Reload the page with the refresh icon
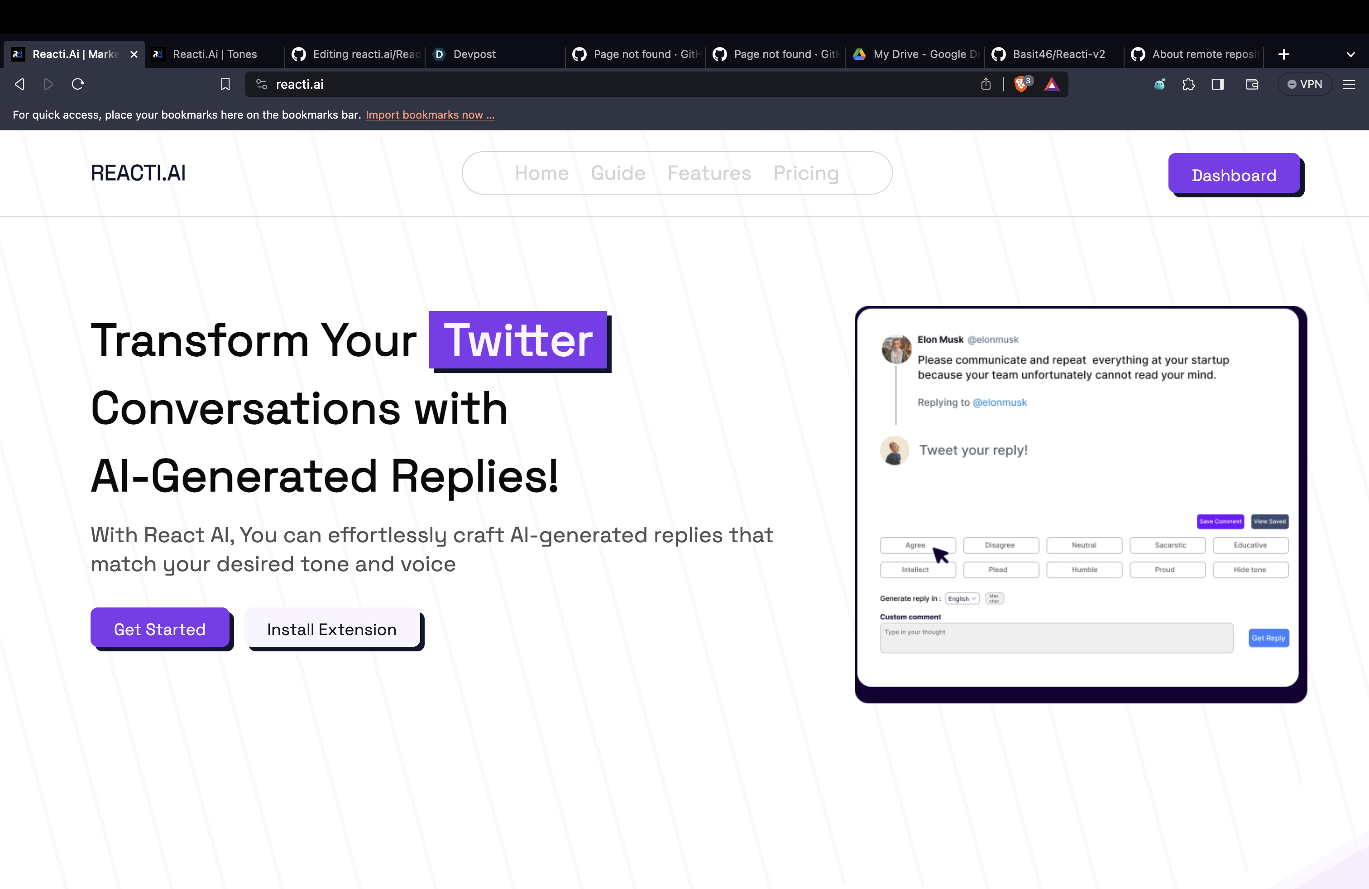 pyautogui.click(x=78, y=85)
